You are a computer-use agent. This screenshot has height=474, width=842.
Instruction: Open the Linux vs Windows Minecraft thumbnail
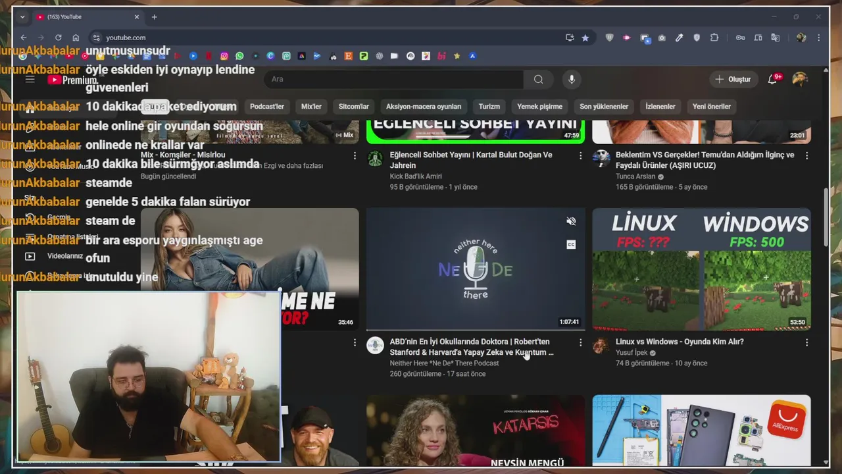701,269
